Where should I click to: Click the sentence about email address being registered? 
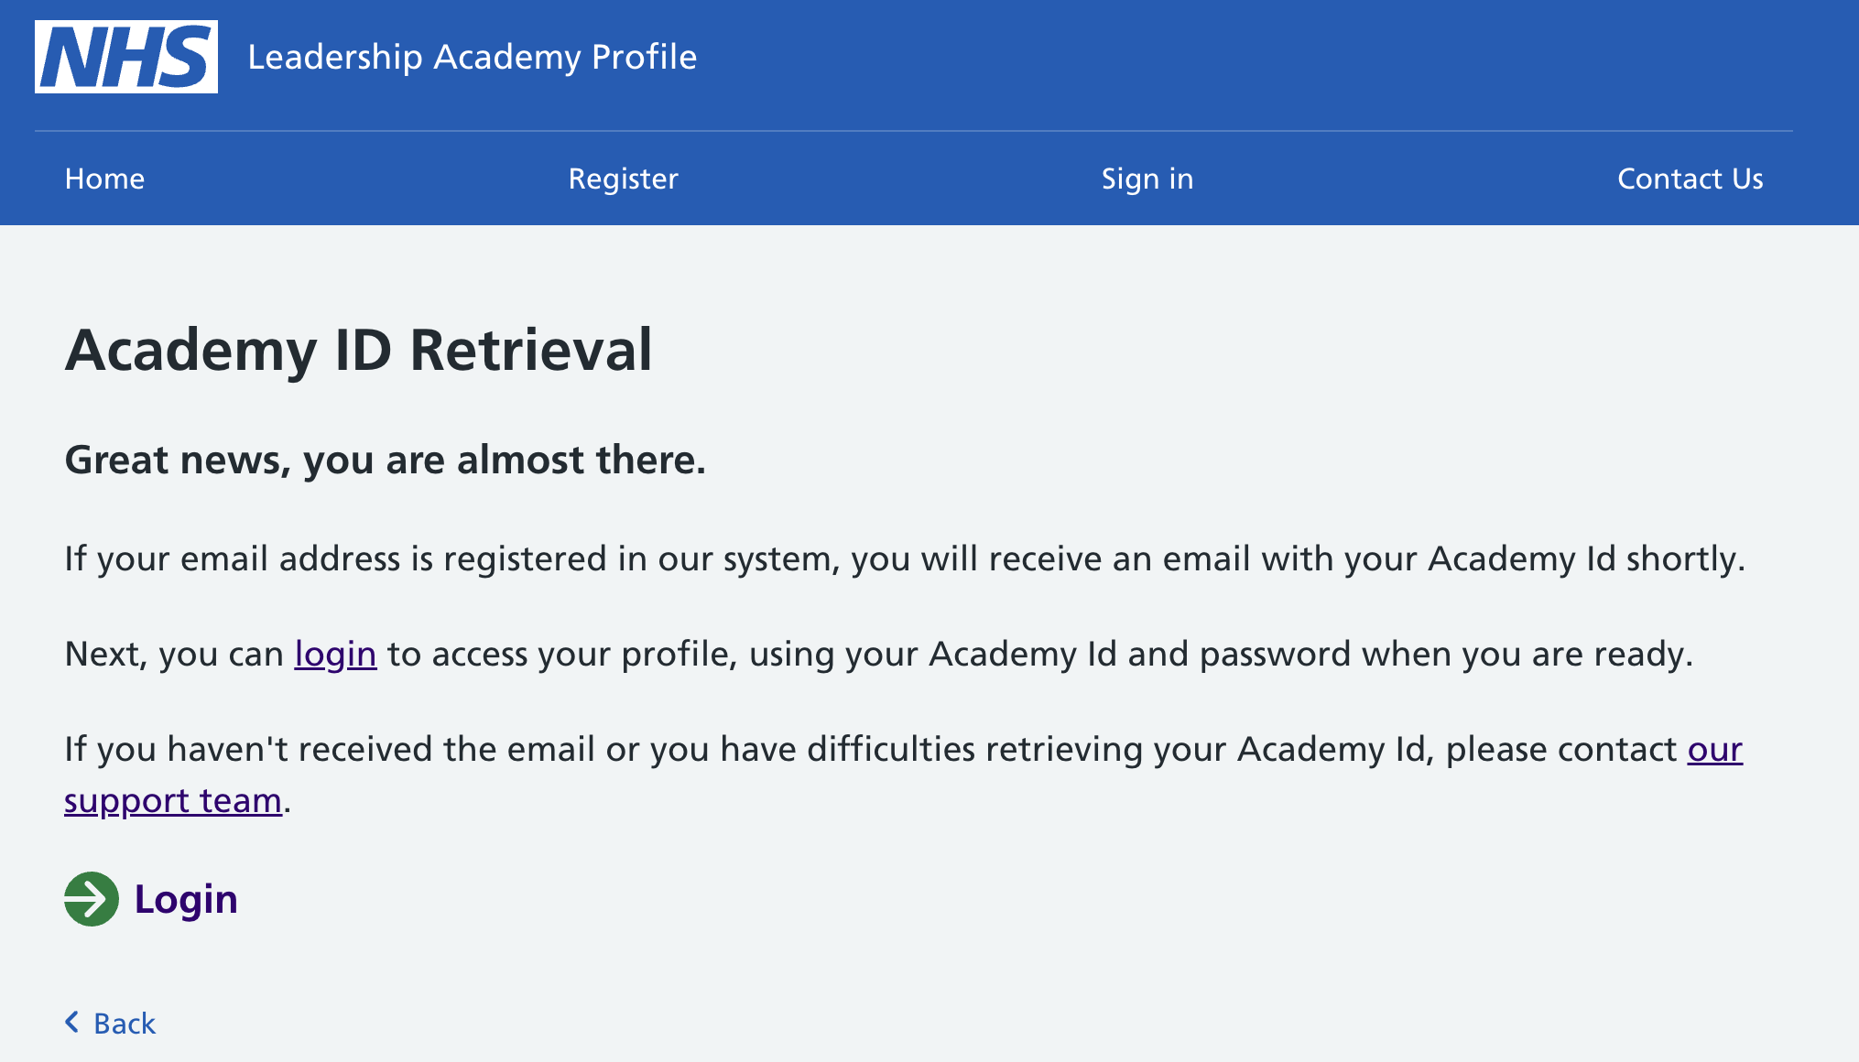click(905, 559)
